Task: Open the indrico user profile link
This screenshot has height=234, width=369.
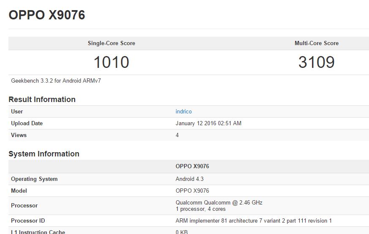Action: click(184, 112)
